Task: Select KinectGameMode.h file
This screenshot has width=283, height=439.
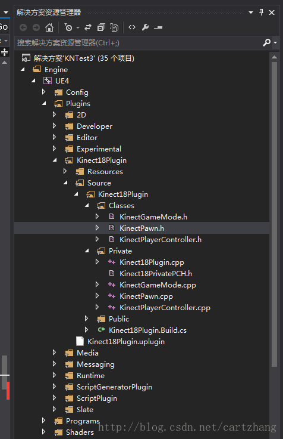Action: click(153, 217)
